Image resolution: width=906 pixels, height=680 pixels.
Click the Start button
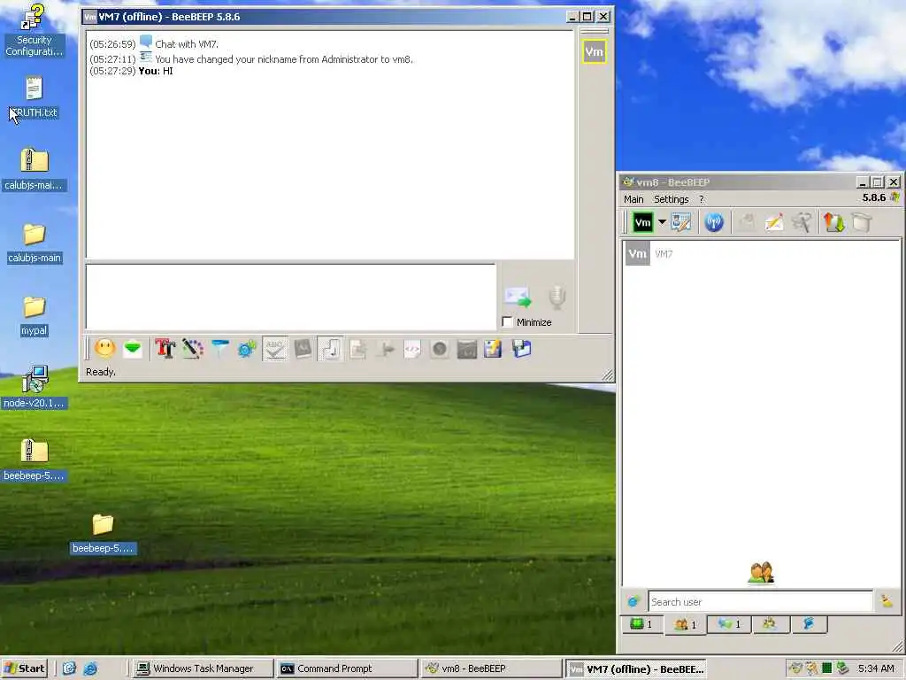pyautogui.click(x=24, y=668)
